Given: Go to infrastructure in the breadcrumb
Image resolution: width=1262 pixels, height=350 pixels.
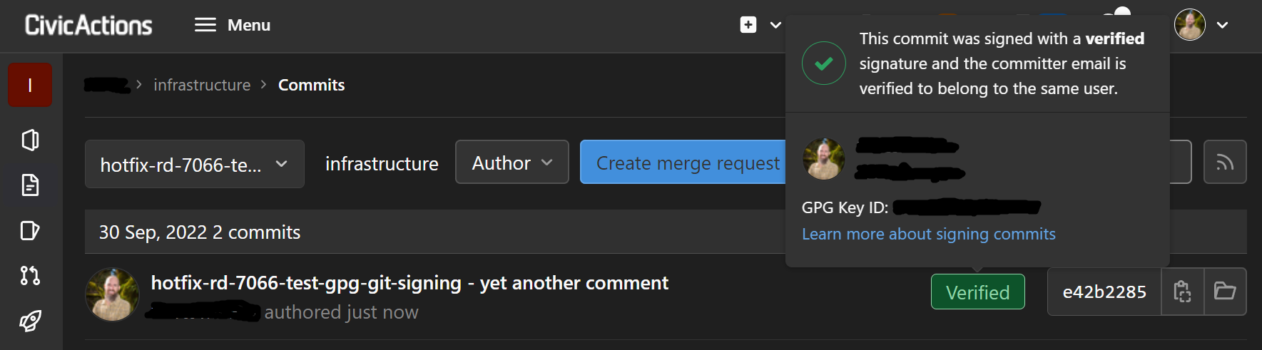Looking at the screenshot, I should (x=202, y=85).
